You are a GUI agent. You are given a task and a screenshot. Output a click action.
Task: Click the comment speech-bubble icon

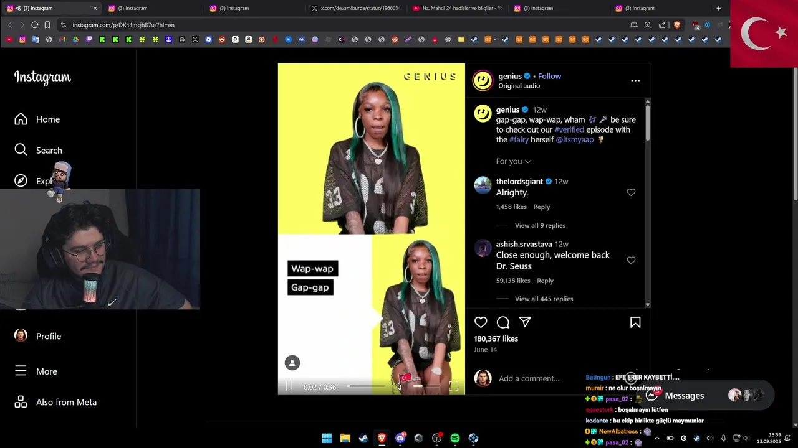click(503, 322)
